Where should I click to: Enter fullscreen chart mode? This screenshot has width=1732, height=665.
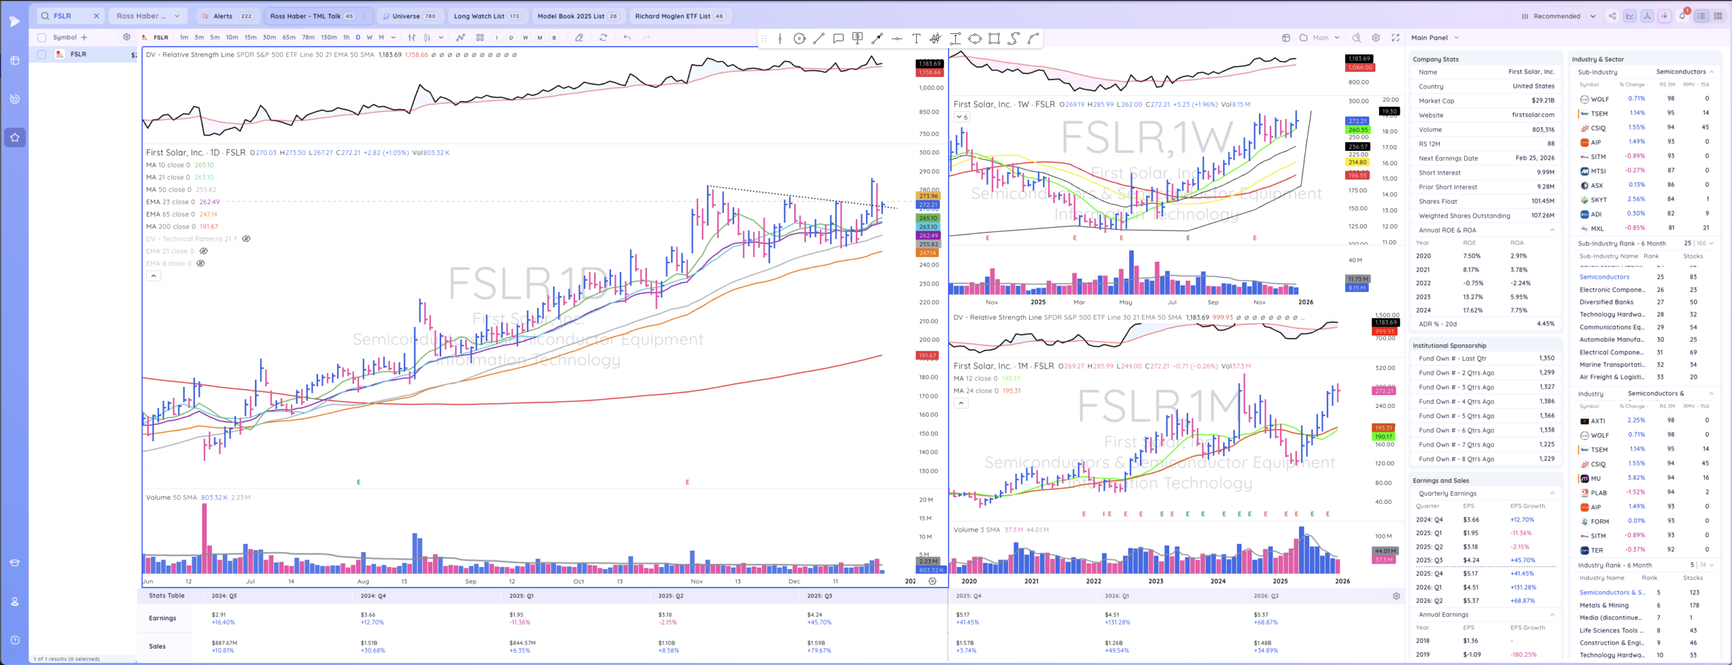pos(1395,38)
